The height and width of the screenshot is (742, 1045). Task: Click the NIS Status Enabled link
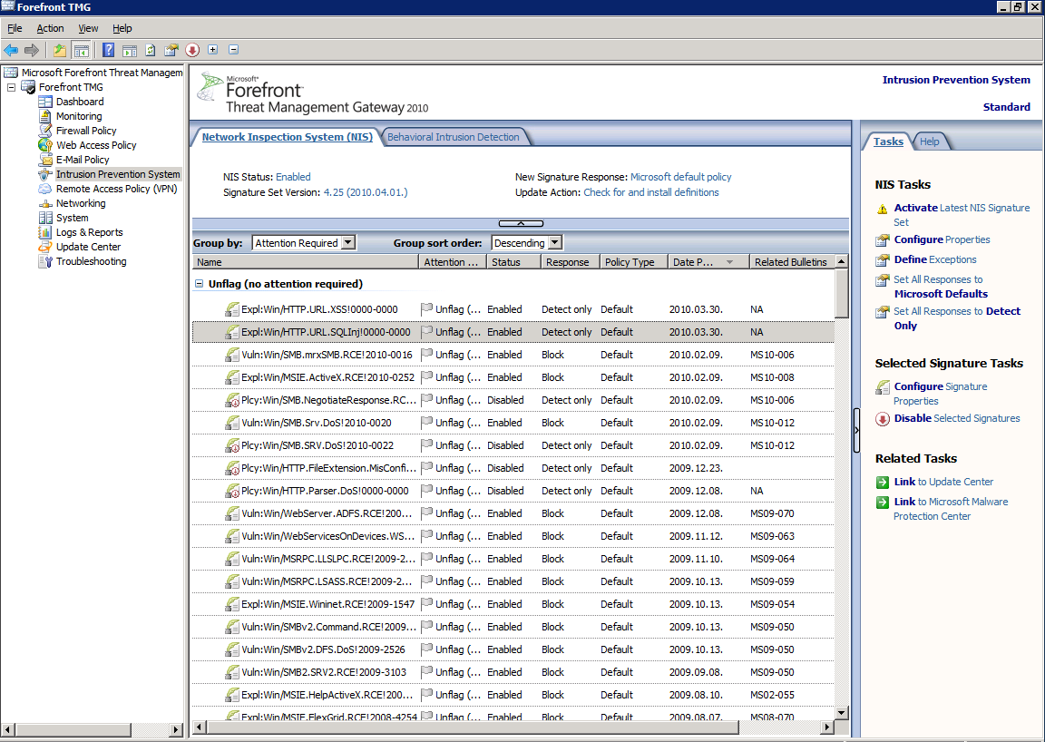[293, 177]
